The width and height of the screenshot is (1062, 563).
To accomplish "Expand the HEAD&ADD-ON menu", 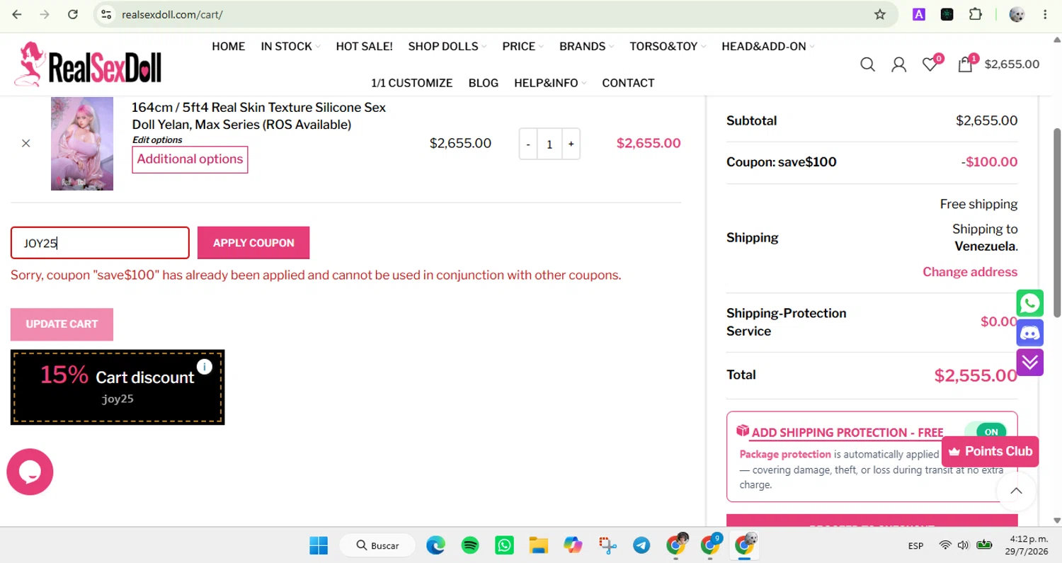I will pyautogui.click(x=768, y=46).
